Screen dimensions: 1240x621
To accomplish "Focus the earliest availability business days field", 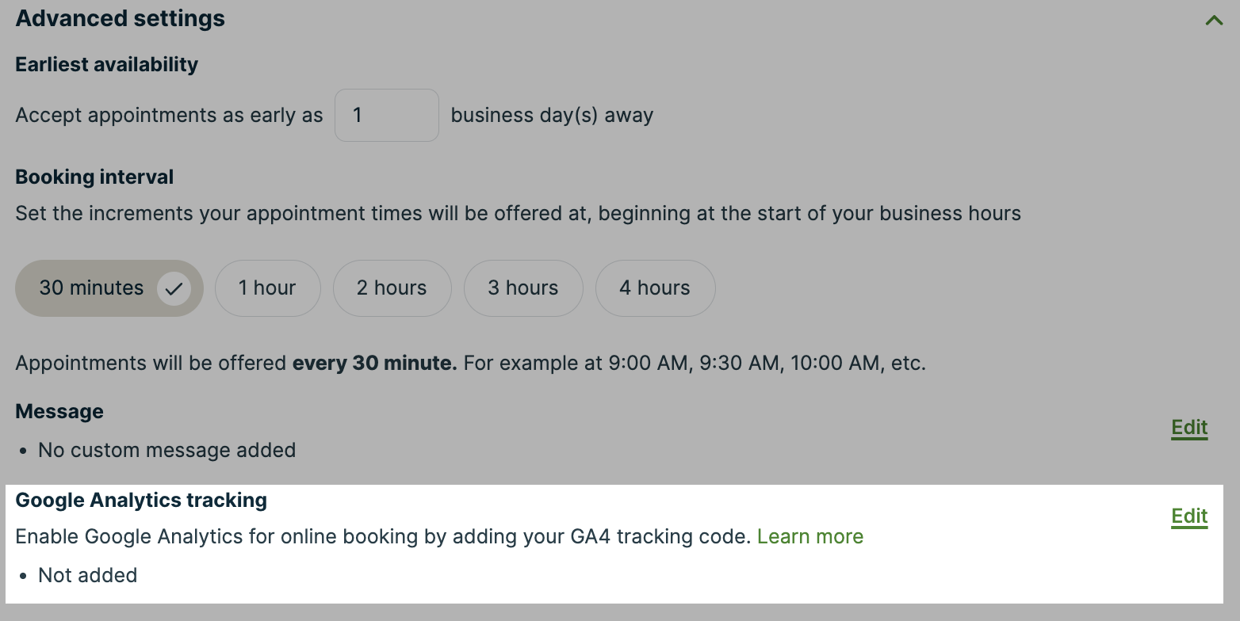I will click(x=386, y=116).
